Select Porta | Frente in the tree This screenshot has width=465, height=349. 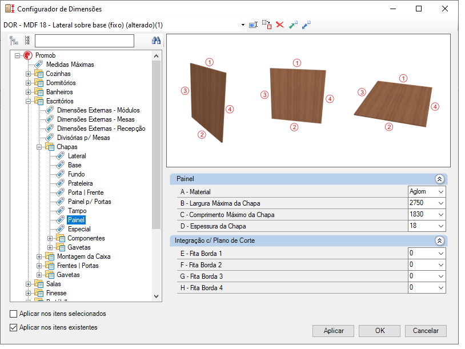(x=86, y=192)
